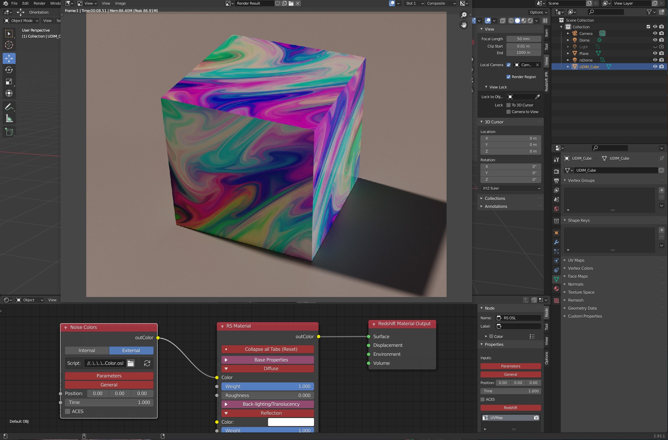
Task: Select the Rotate tool
Action: (x=9, y=70)
